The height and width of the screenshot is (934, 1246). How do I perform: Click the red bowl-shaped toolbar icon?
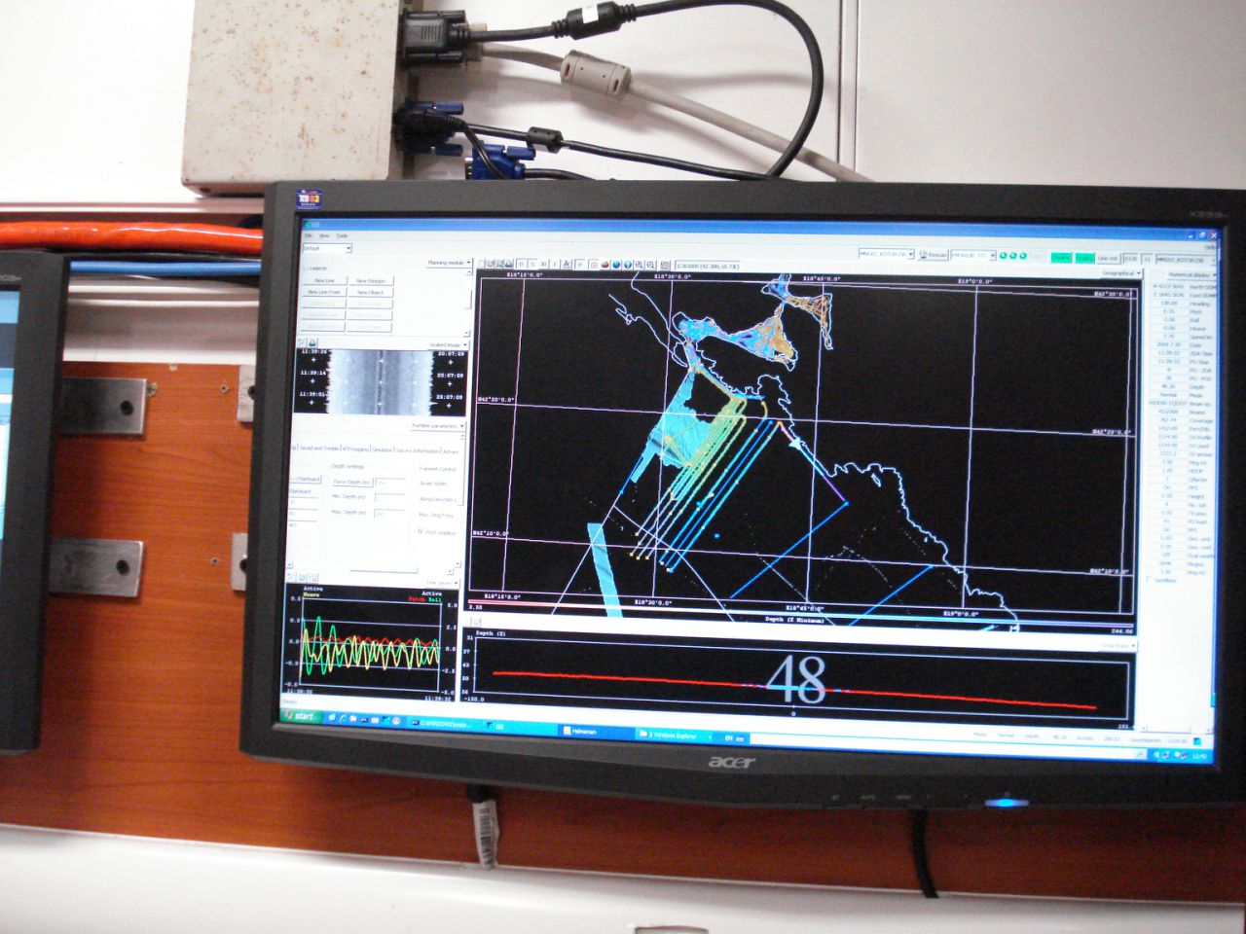pyautogui.click(x=605, y=265)
